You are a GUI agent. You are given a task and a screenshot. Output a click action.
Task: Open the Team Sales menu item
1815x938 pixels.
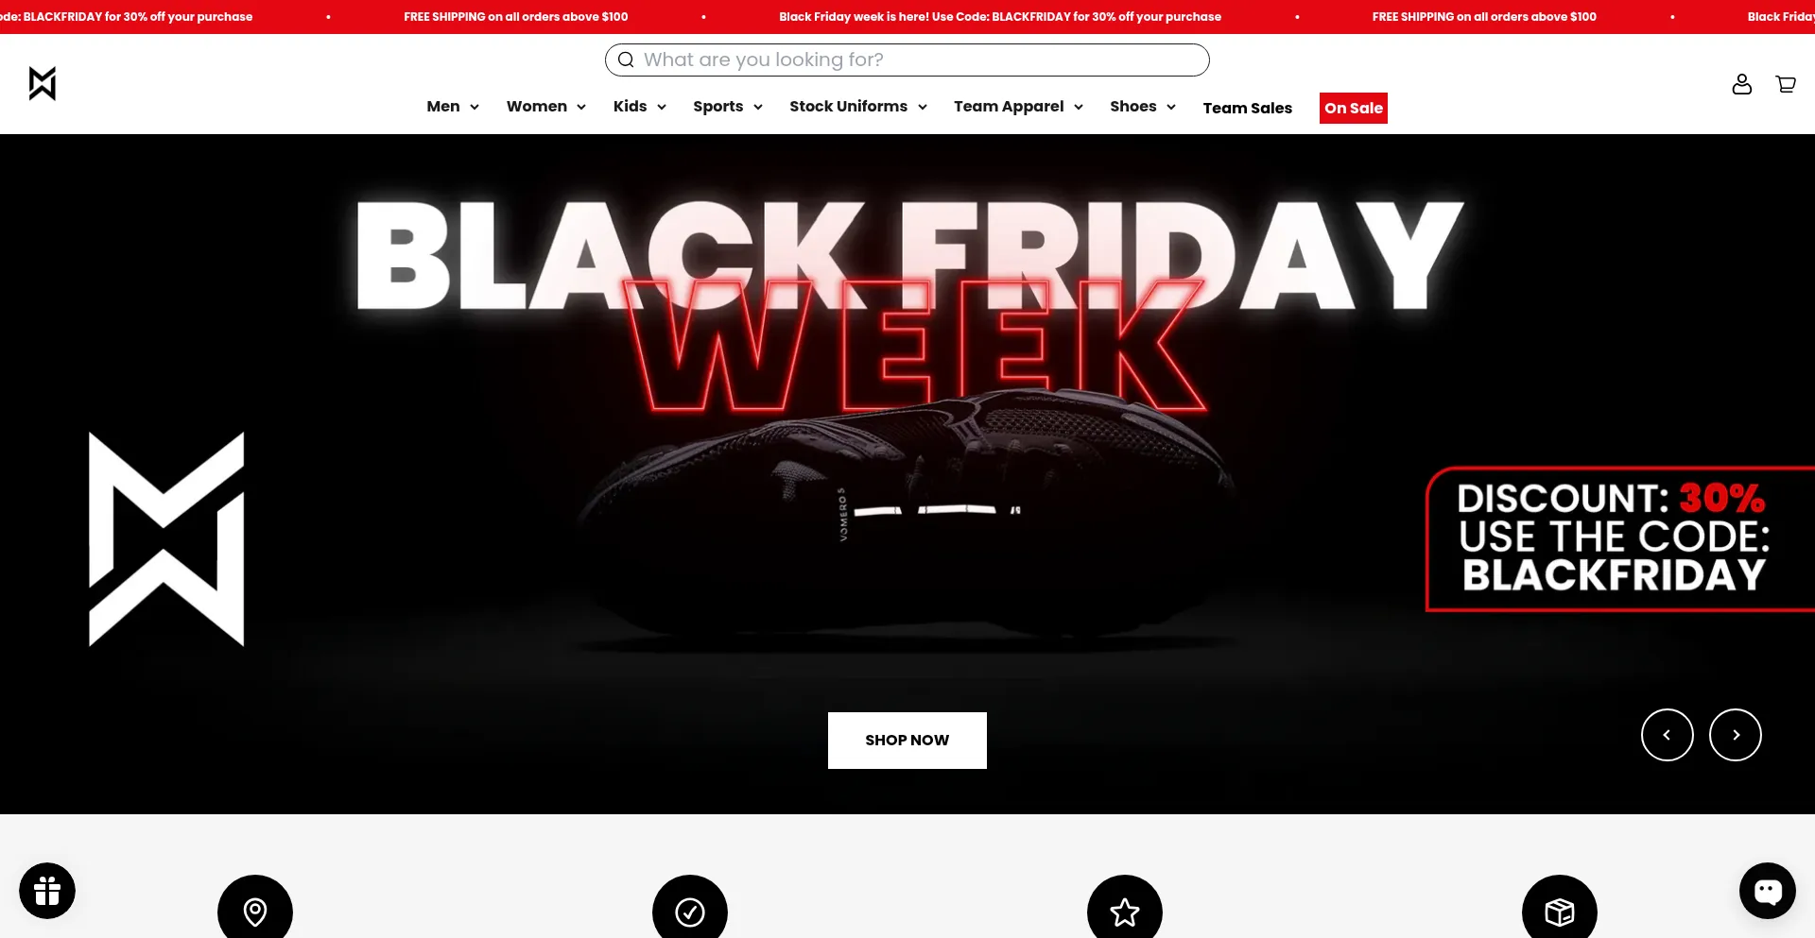coord(1247,108)
